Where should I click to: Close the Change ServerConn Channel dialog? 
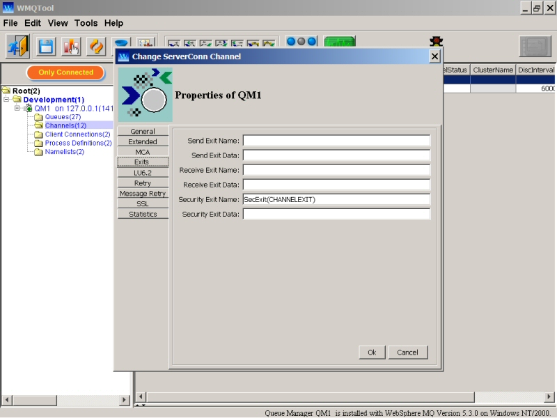click(x=434, y=56)
